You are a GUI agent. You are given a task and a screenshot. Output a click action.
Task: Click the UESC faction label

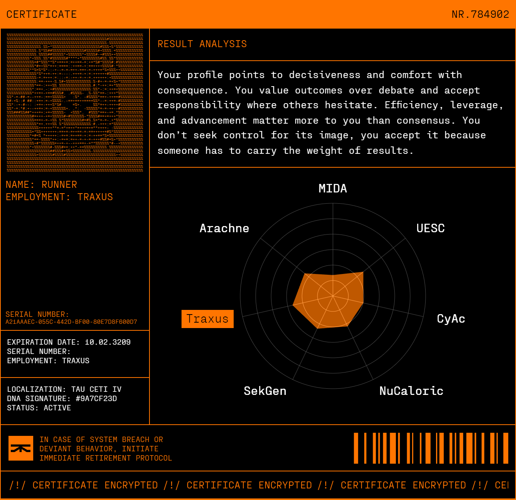point(430,228)
